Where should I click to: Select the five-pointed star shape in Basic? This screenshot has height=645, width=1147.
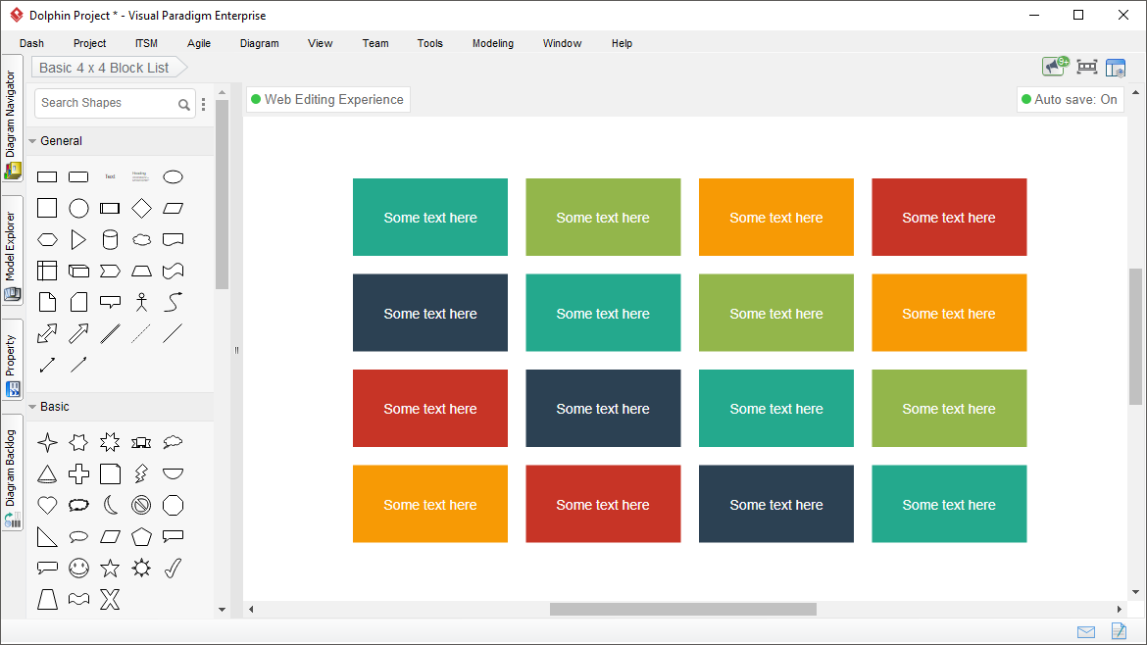110,568
